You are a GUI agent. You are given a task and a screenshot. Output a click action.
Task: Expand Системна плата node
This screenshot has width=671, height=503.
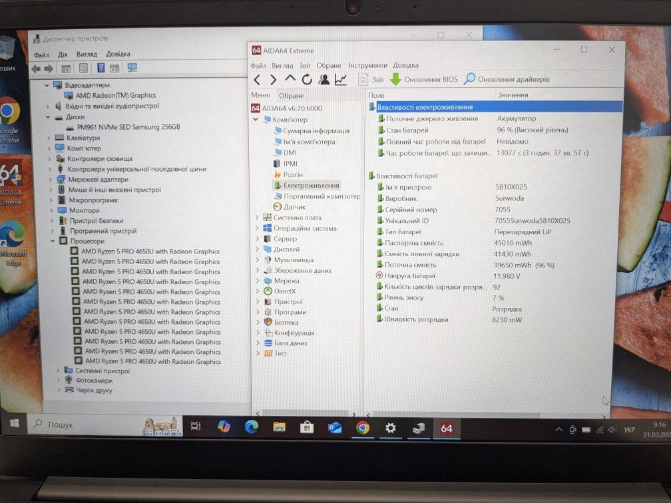click(x=257, y=218)
